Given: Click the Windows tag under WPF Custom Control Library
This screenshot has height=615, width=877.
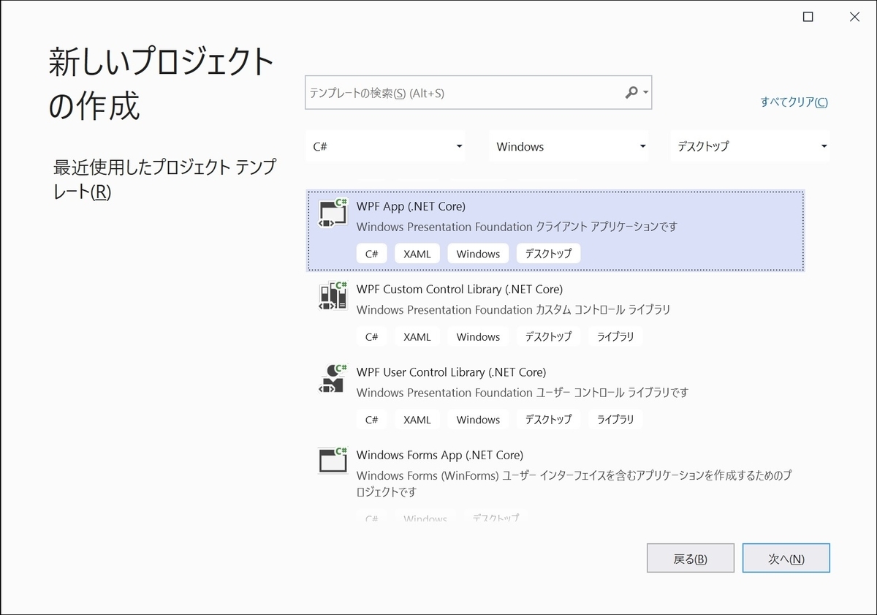Looking at the screenshot, I should coord(478,336).
